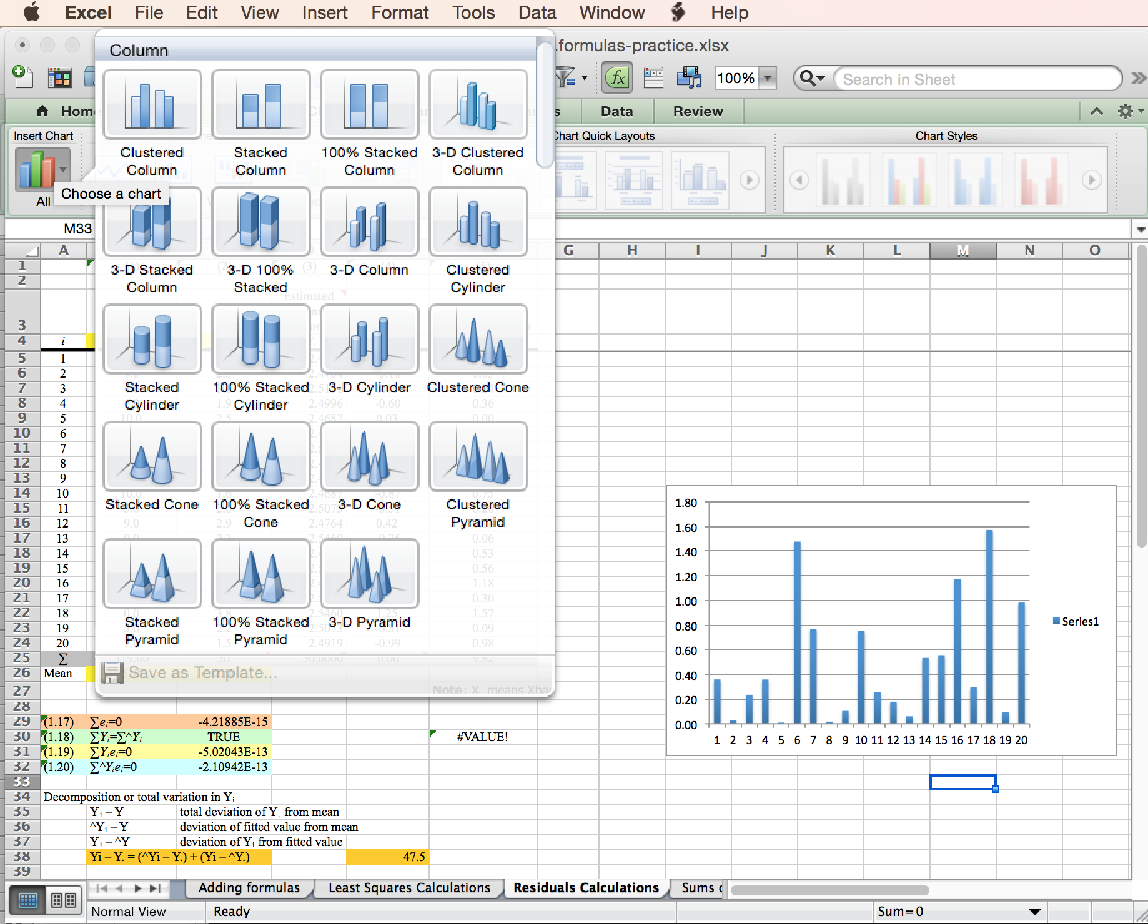1148x924 pixels.
Task: Open the zoom percentage dropdown
Action: [x=768, y=78]
